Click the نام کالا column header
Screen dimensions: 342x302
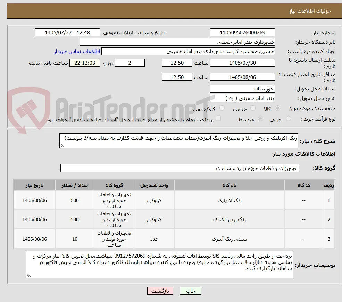coord(229,185)
